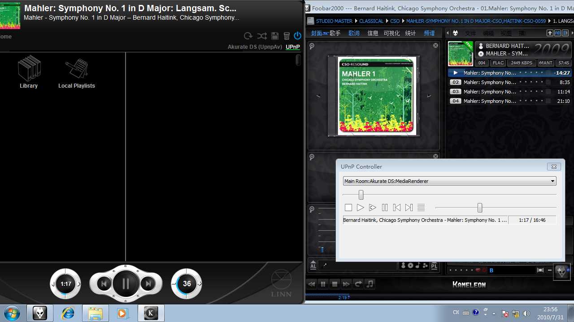Toggle shuffle in Linn player
574x322 pixels.
(262, 36)
